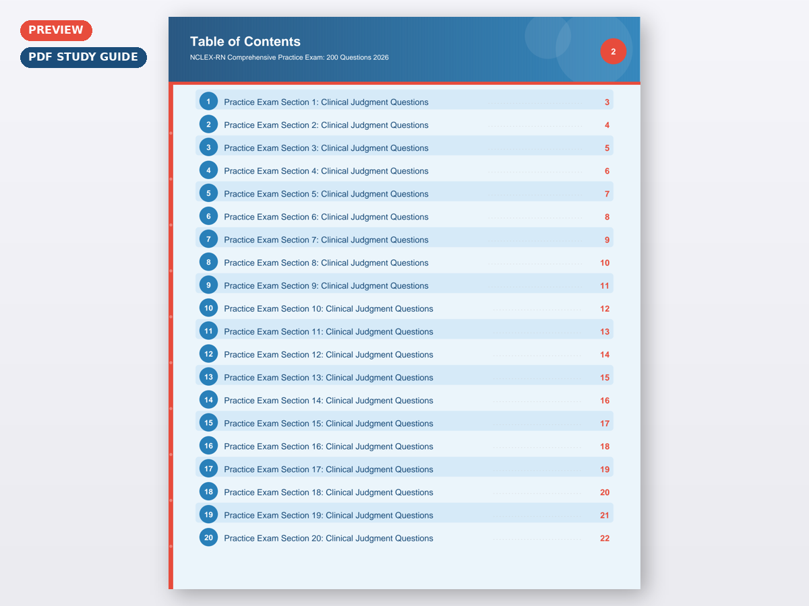Click the numbered circle badge 1
The width and height of the screenshot is (809, 606).
coord(208,102)
